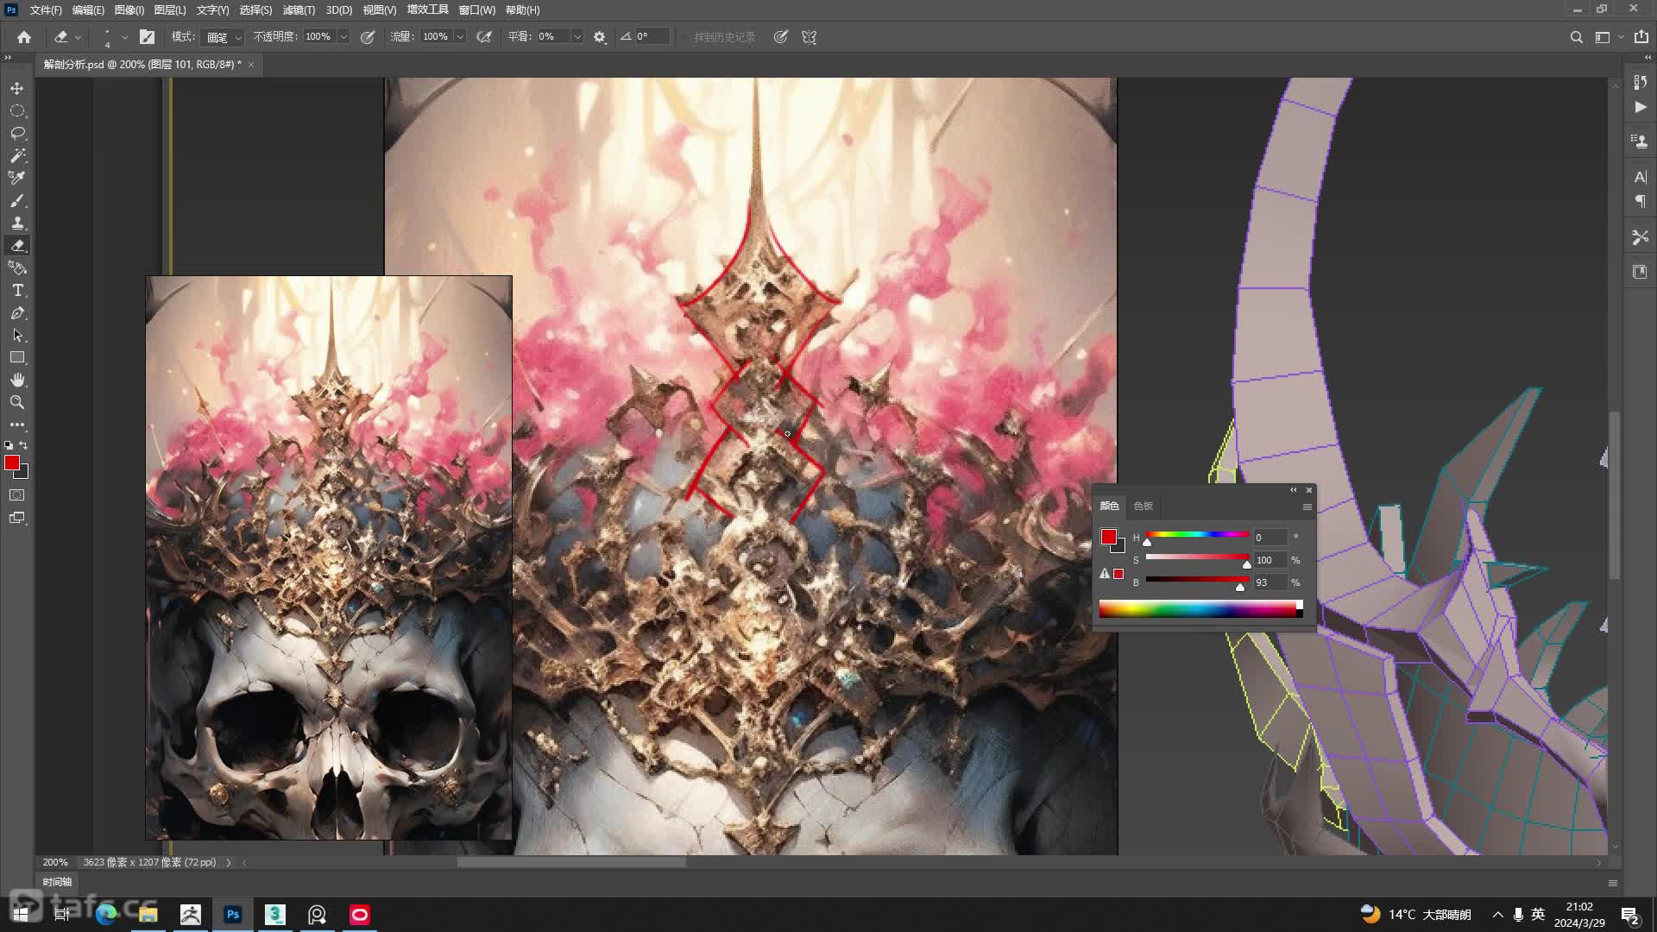This screenshot has width=1657, height=932.
Task: Open the eraser Mode dropdown
Action: [x=224, y=37]
